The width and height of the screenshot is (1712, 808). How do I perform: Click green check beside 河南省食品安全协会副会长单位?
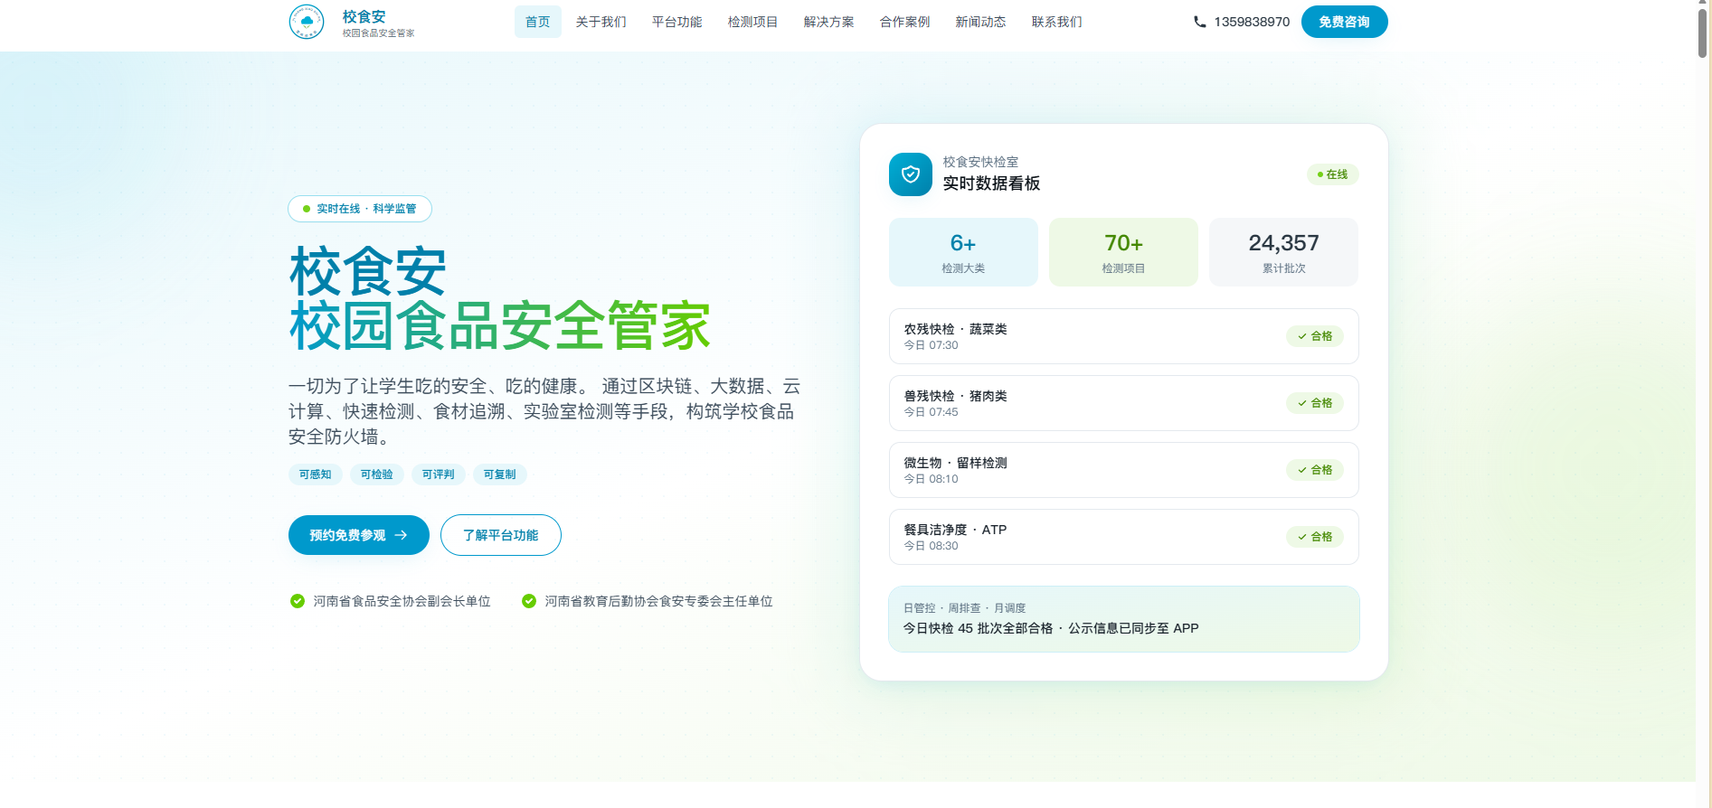[x=297, y=601]
